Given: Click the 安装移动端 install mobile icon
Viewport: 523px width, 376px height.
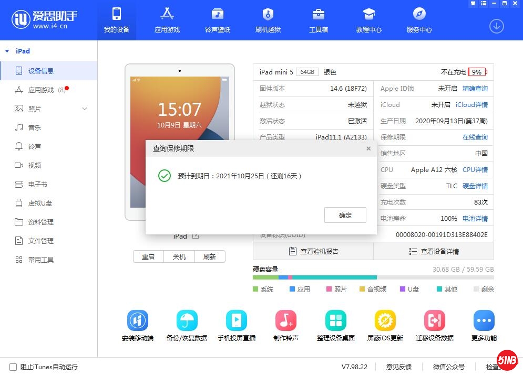Looking at the screenshot, I should (x=138, y=320).
